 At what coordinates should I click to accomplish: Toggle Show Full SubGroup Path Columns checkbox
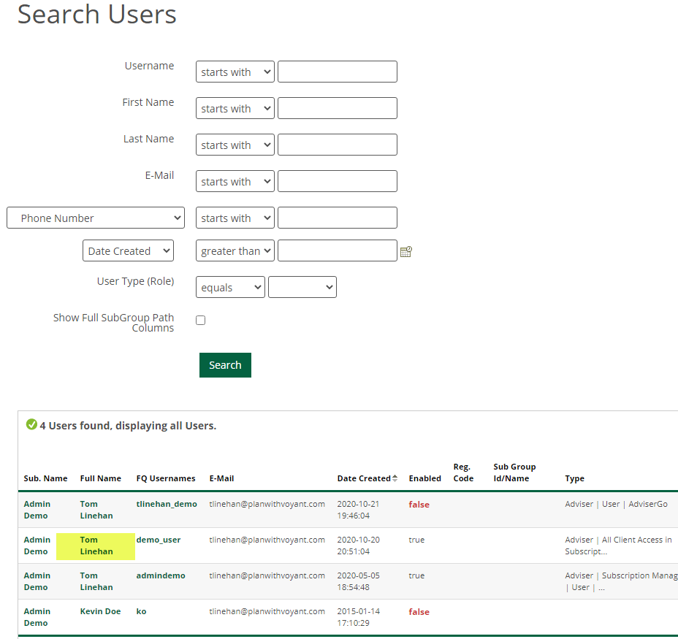pos(201,321)
